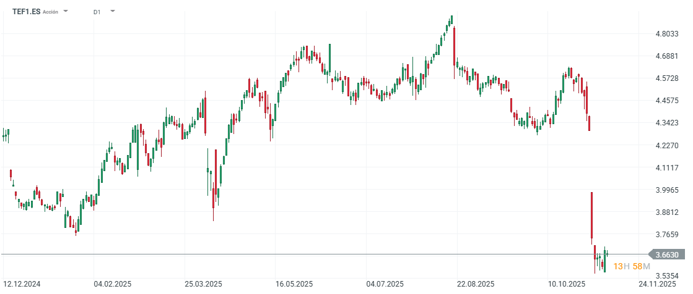Click the 04.02.2025 date axis label
Screen dimensions: 693x294
click(112, 284)
